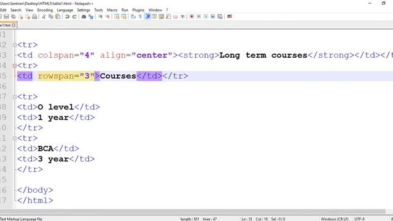Click the Cut scissors icon
The height and width of the screenshot is (221, 393).
click(44, 17)
